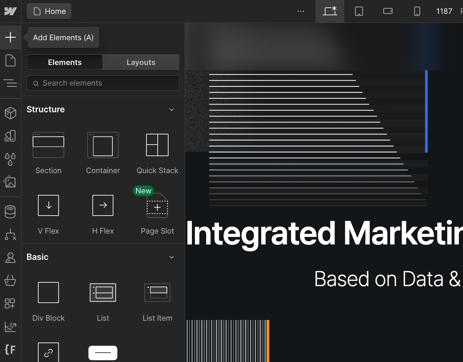Open the Pages panel icon

[11, 60]
